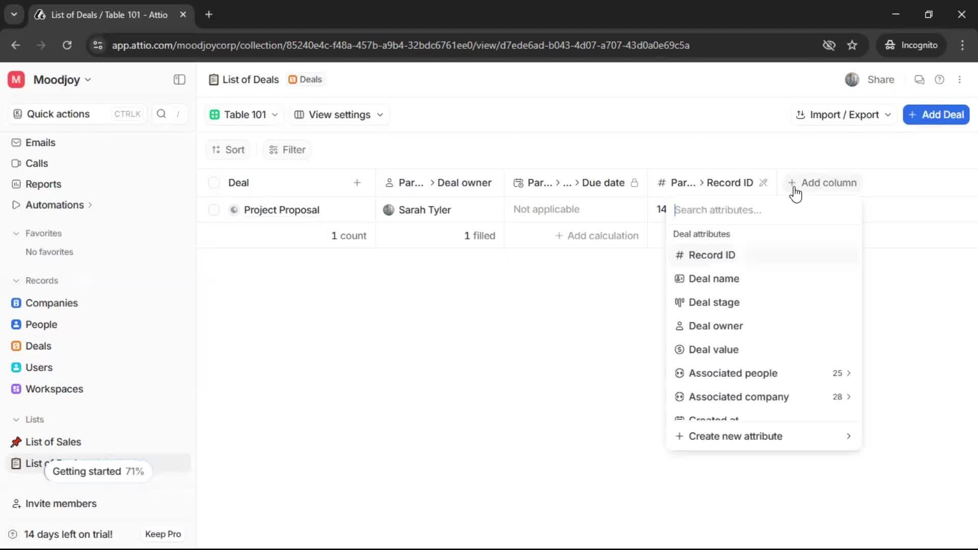Screen dimensions: 978x550
Task: Click the help question mark icon
Action: [x=940, y=79]
